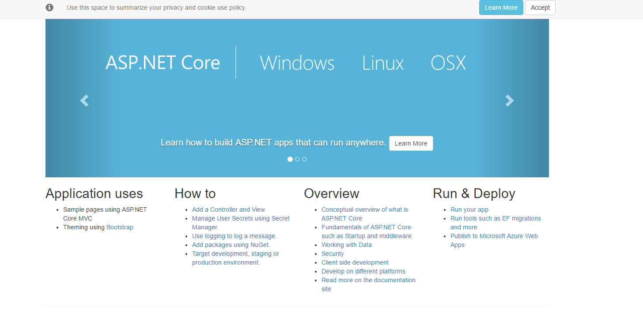Open the Bootstrap link

click(x=120, y=227)
